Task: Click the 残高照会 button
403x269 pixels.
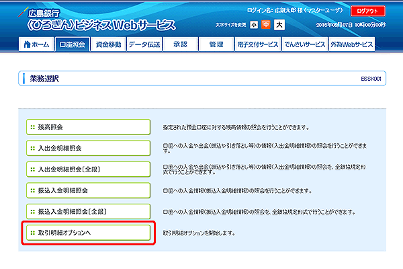Action: point(86,126)
